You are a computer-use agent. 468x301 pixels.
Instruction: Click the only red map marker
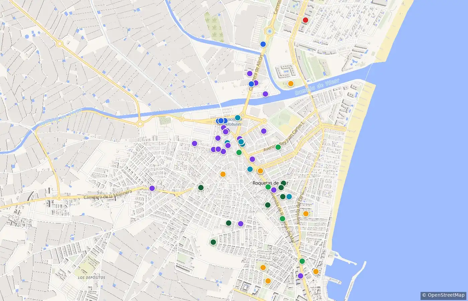coord(305,20)
